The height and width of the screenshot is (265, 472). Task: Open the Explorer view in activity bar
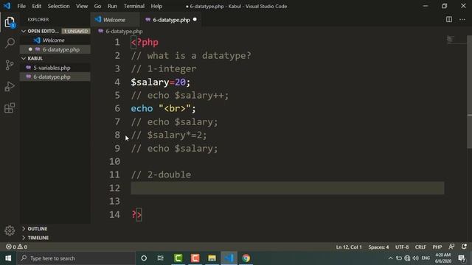[10, 22]
